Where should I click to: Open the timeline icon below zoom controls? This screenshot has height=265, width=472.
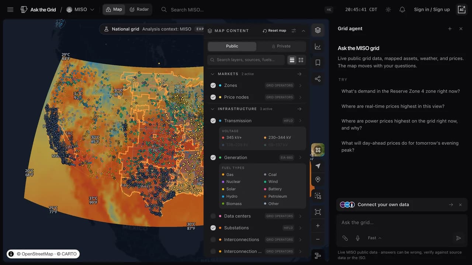318,256
